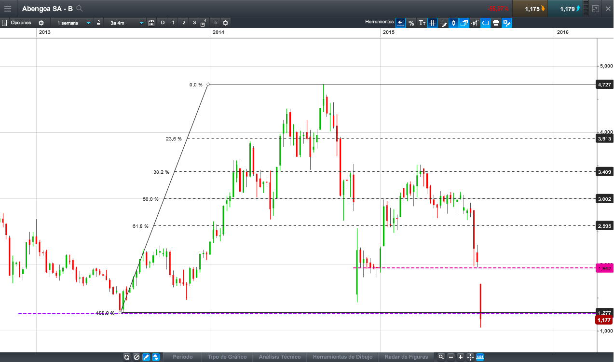Toggle the padlock lock icon
This screenshot has height=362, width=614.
[98, 23]
